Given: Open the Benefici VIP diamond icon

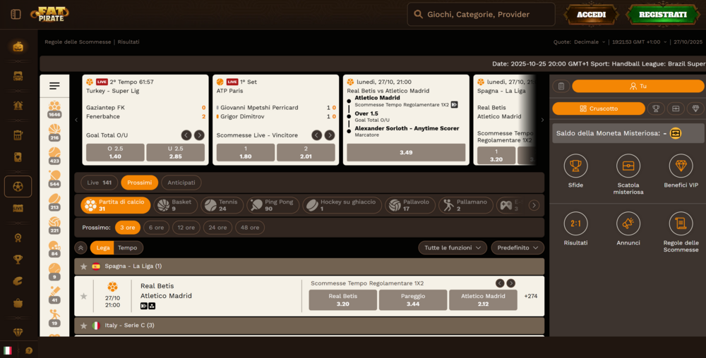Looking at the screenshot, I should coord(681,166).
